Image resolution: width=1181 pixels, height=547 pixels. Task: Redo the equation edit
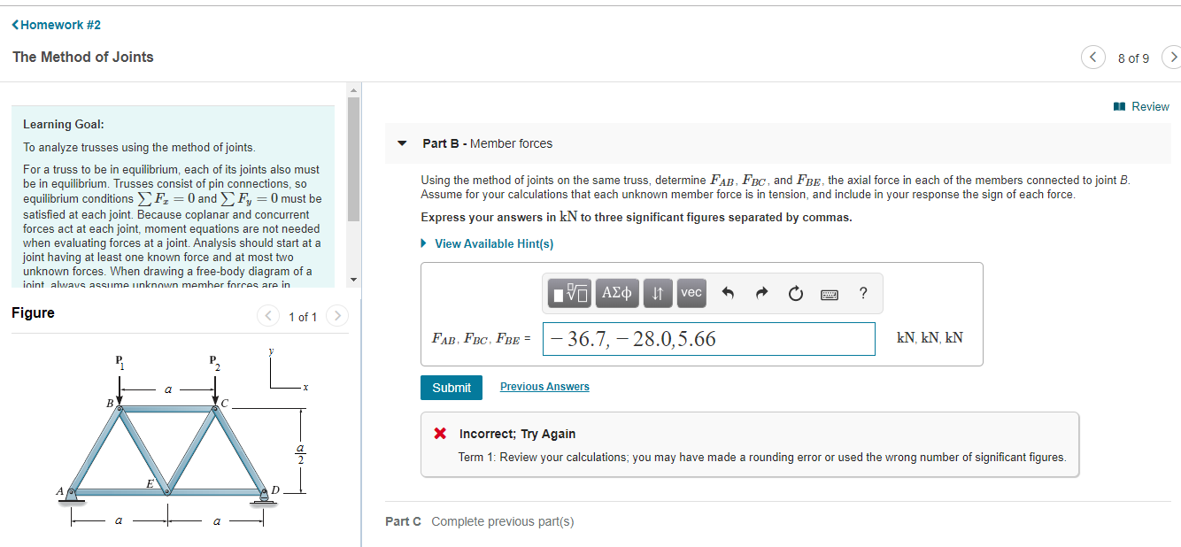coord(760,293)
